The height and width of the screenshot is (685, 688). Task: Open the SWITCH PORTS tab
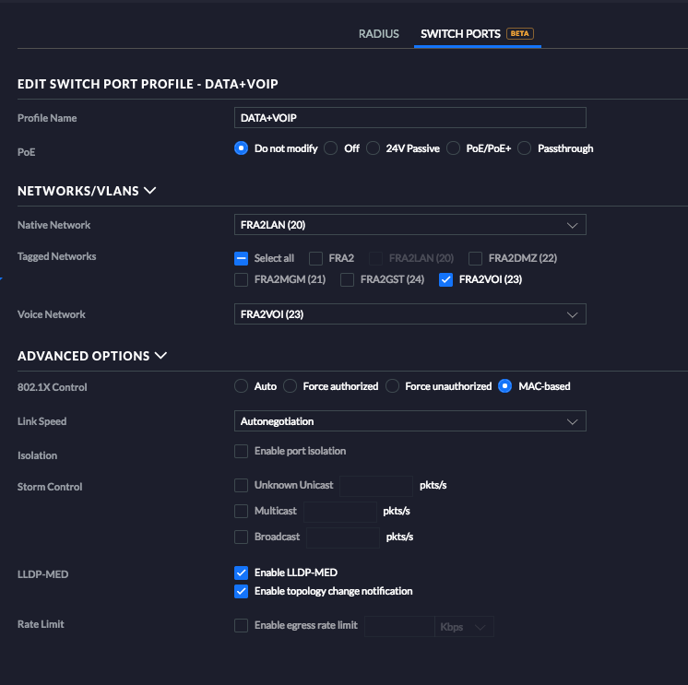click(x=460, y=34)
